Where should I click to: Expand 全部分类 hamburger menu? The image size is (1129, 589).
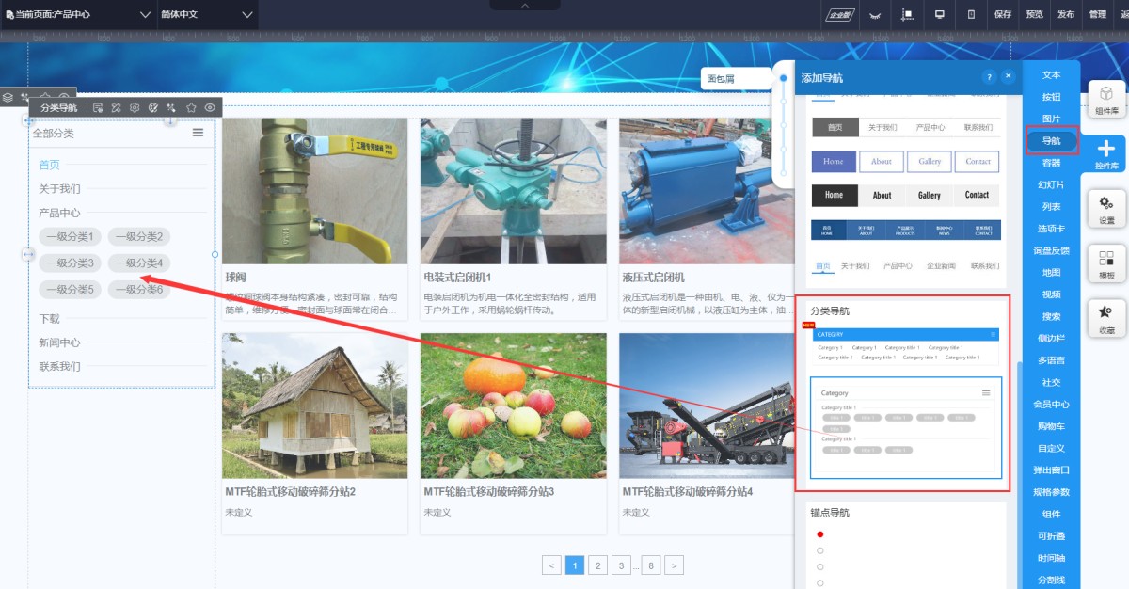pyautogui.click(x=198, y=133)
